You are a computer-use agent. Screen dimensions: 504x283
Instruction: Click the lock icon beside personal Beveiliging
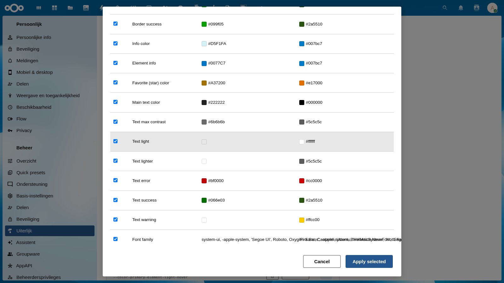pos(10,49)
